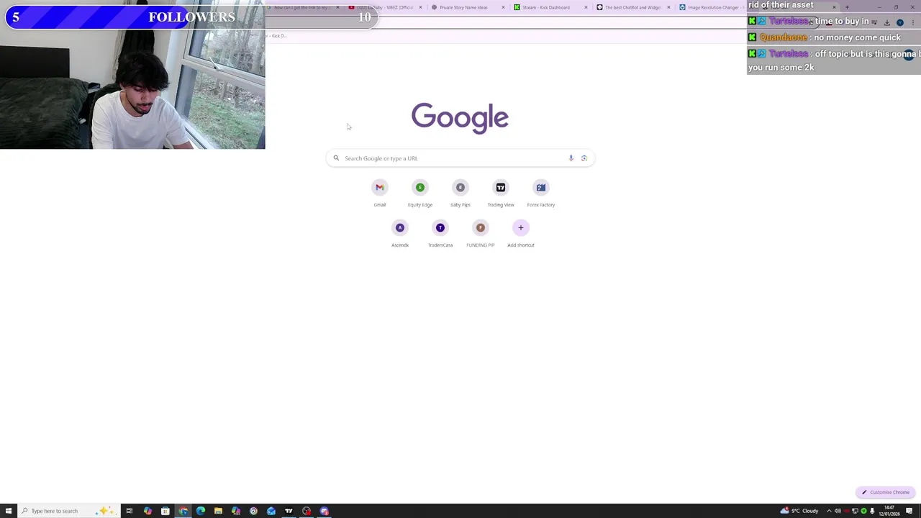Open the Ascendx shortcut
The image size is (921, 518).
click(x=399, y=234)
